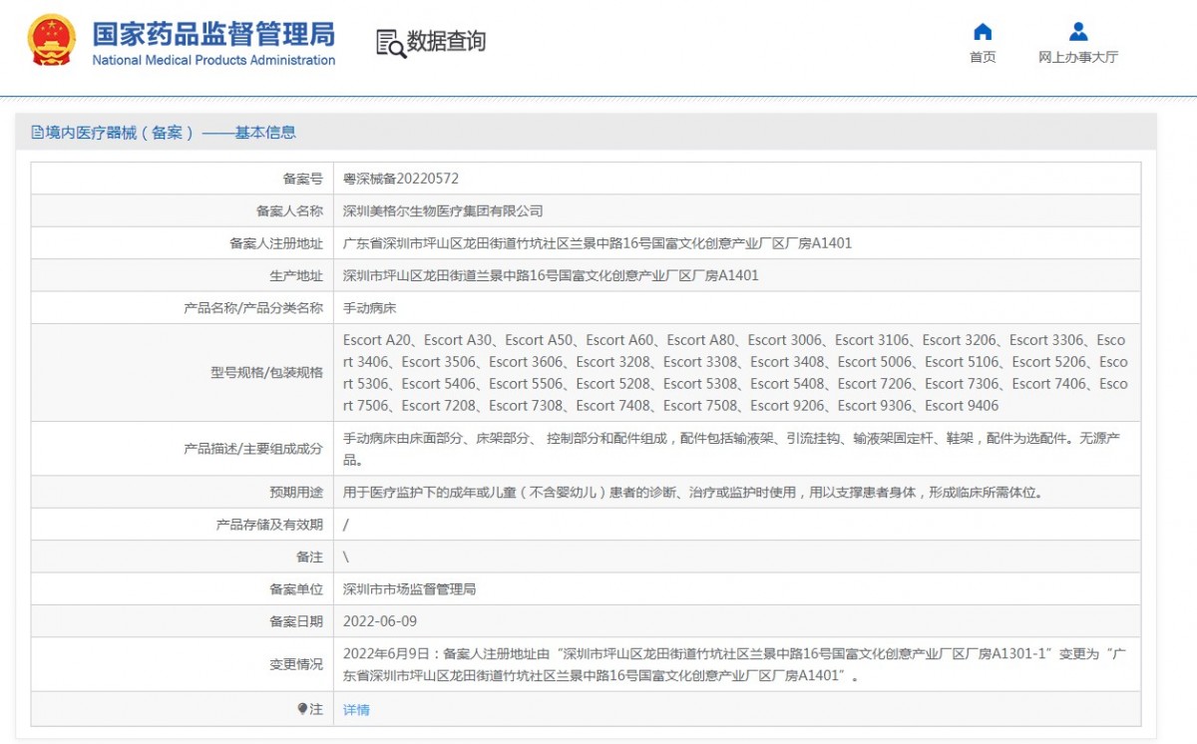Screen dimensions: 1197x744
Task: Select product name 手动病床
Action: point(370,308)
